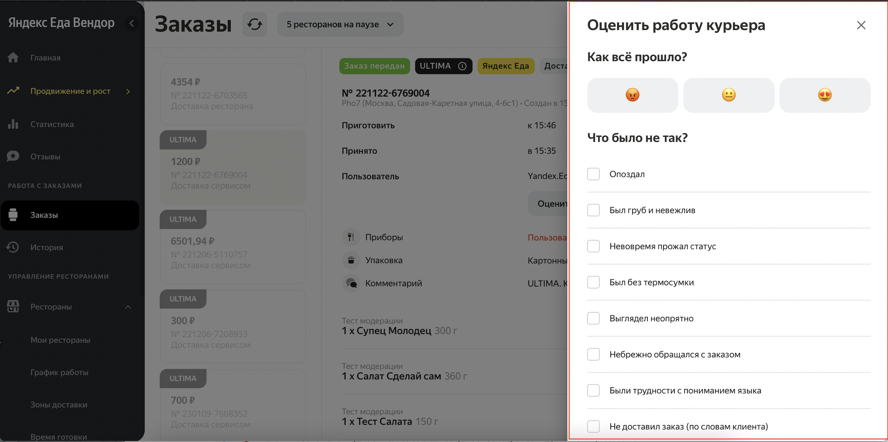Refresh orders with the reload icon

254,24
